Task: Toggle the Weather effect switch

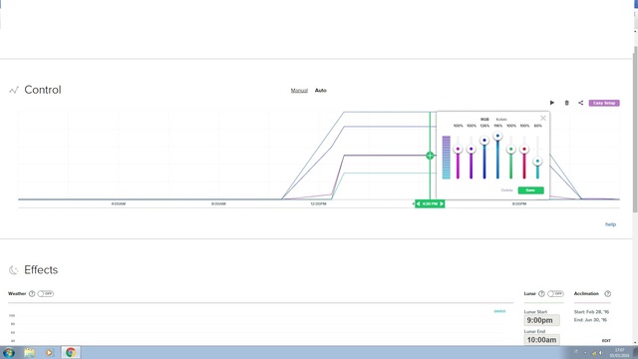Action: point(46,293)
